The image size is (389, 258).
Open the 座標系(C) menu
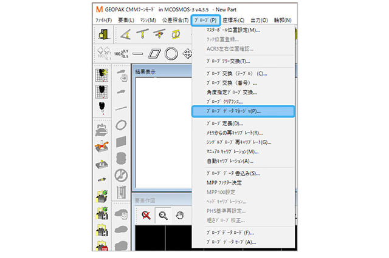(x=233, y=20)
